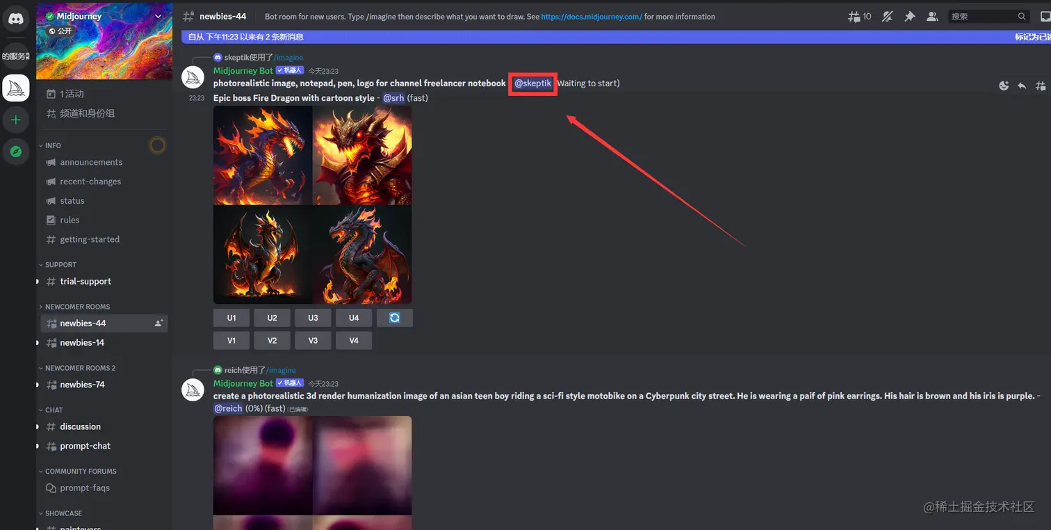Reply to message using the arrow icon
Image resolution: width=1051 pixels, height=530 pixels.
tap(1022, 86)
